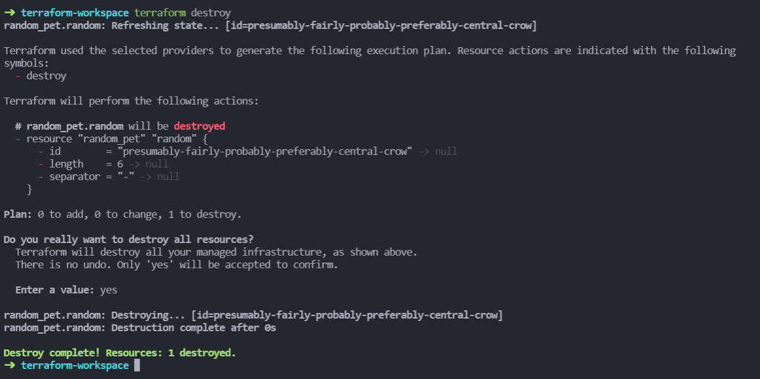
Task: Click the closing curly brace of the resource block
Action: [x=29, y=189]
